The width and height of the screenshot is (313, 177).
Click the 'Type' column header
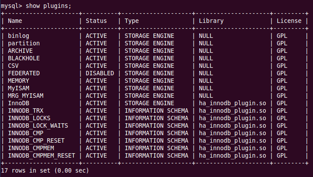(132, 21)
